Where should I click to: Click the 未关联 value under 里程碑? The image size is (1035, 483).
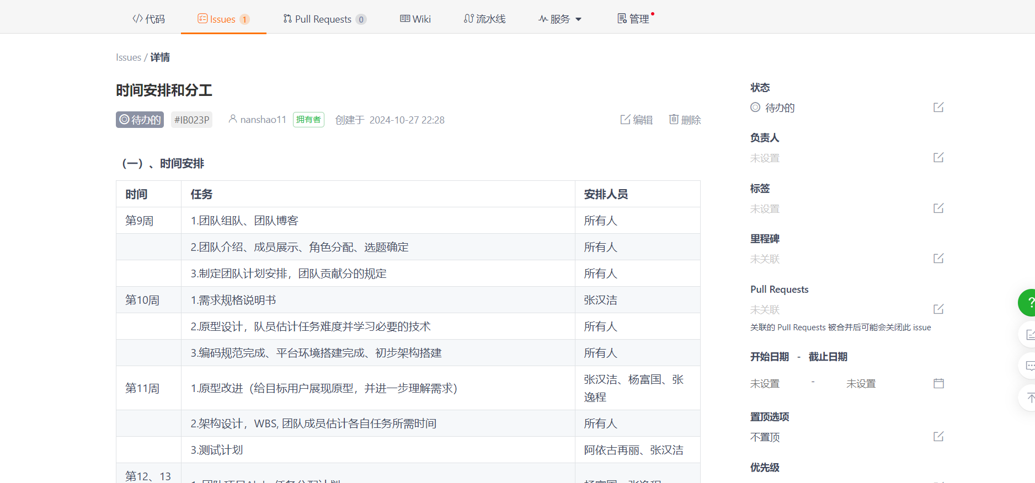coord(765,259)
